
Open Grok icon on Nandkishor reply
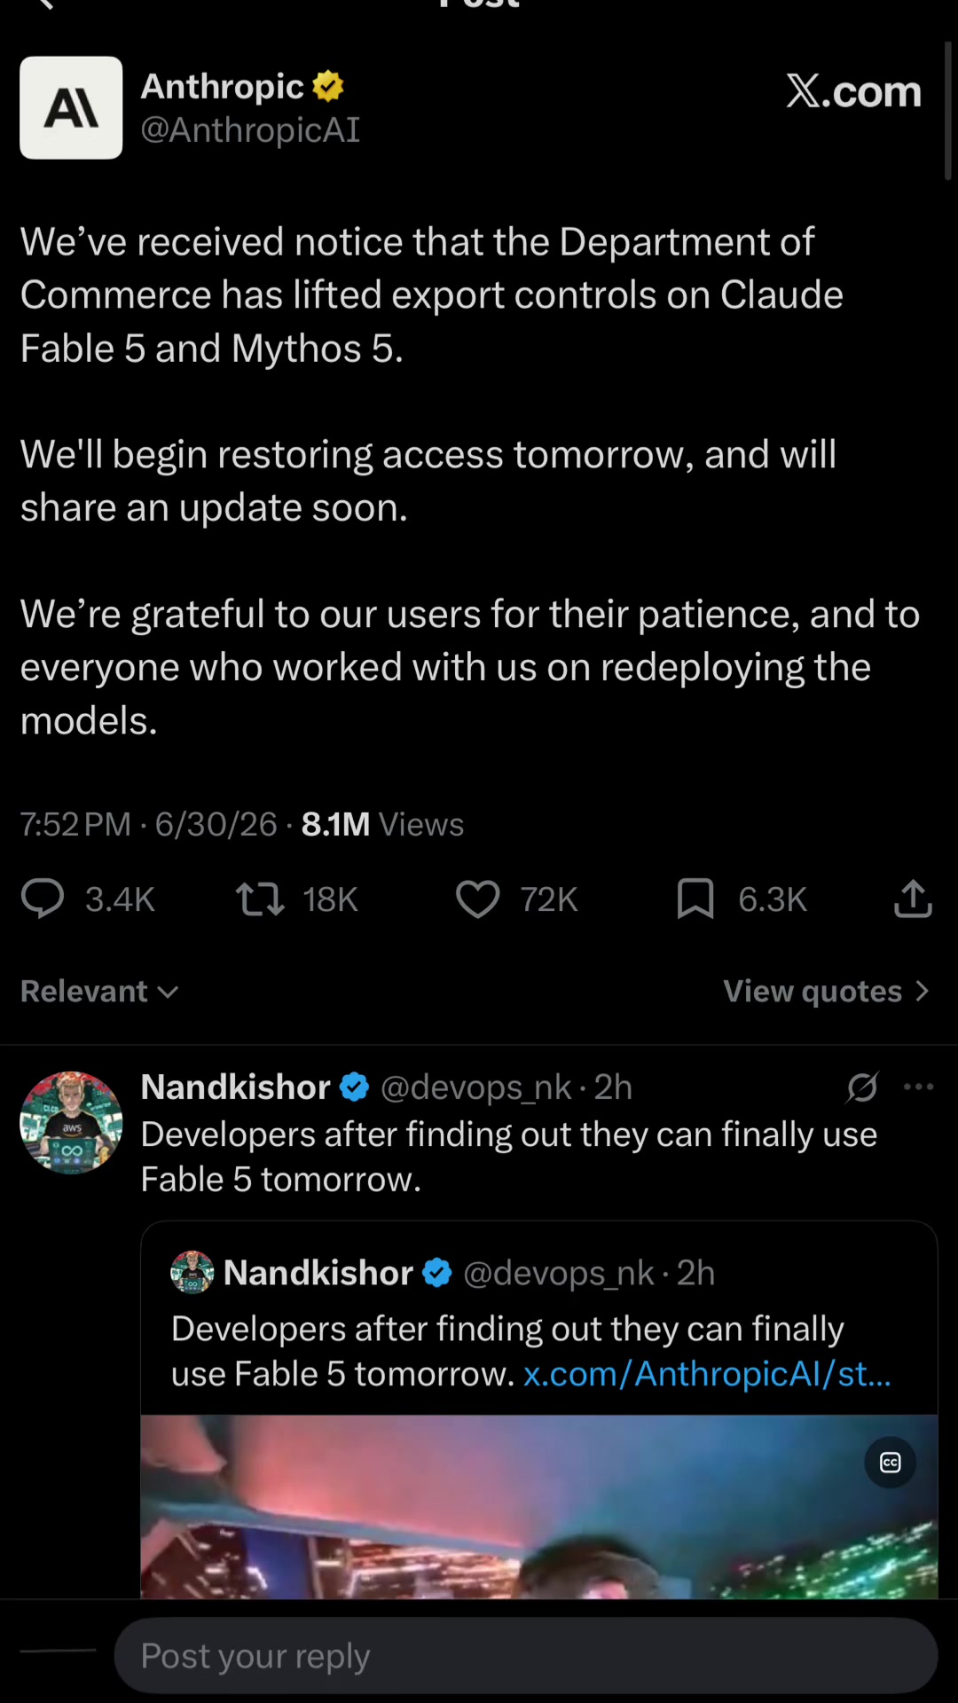(862, 1087)
